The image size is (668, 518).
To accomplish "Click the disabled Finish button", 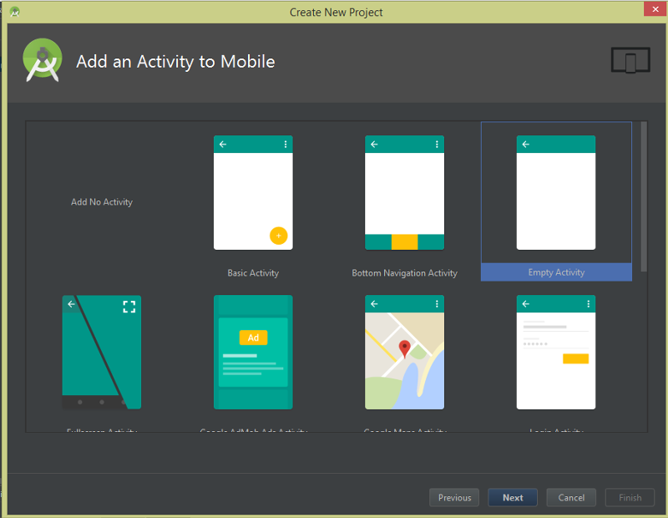I will click(x=630, y=498).
